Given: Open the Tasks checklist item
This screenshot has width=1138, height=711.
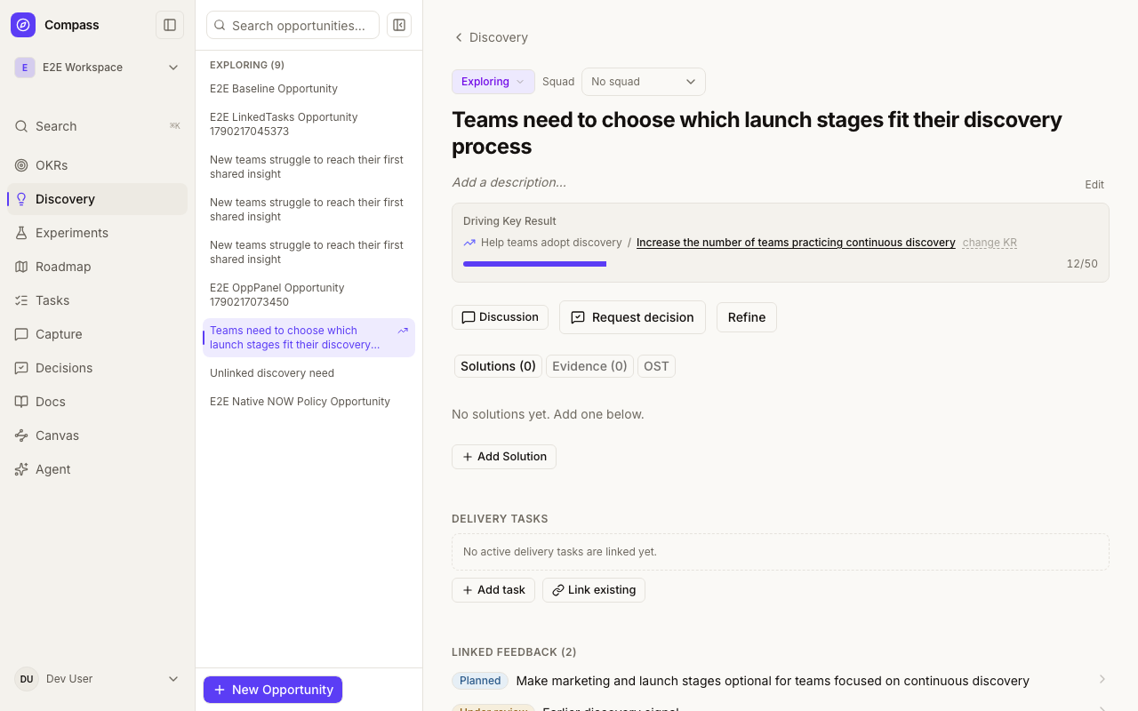Looking at the screenshot, I should 98,300.
